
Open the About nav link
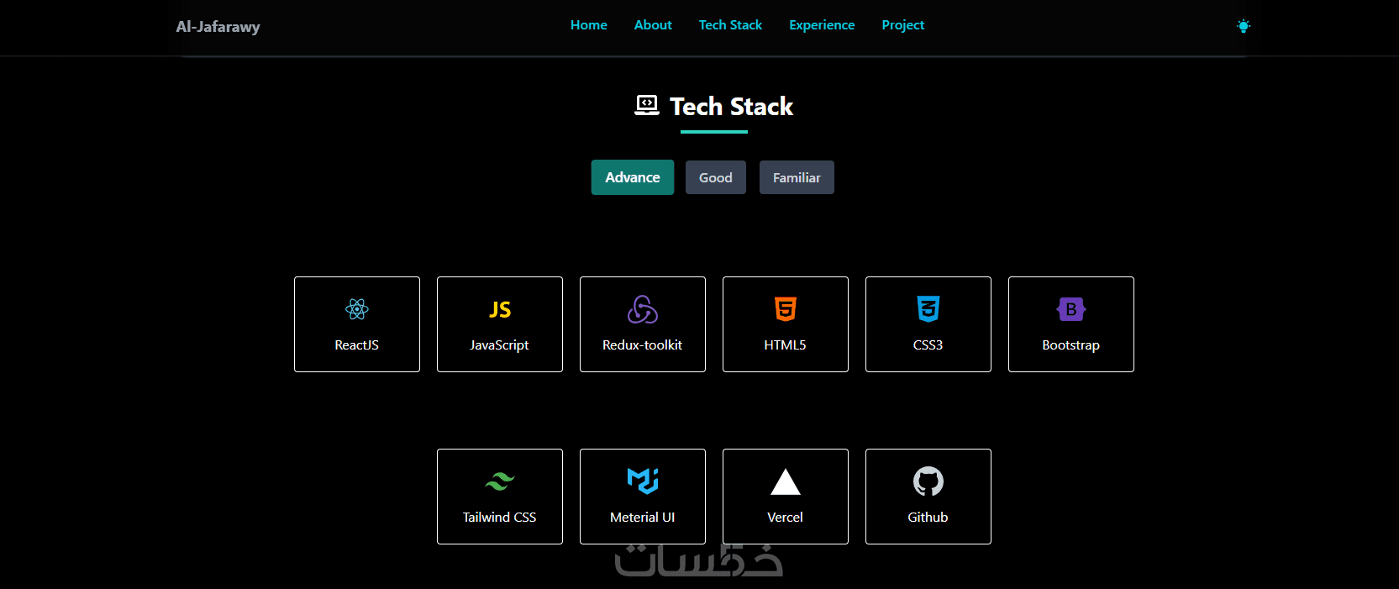click(653, 25)
